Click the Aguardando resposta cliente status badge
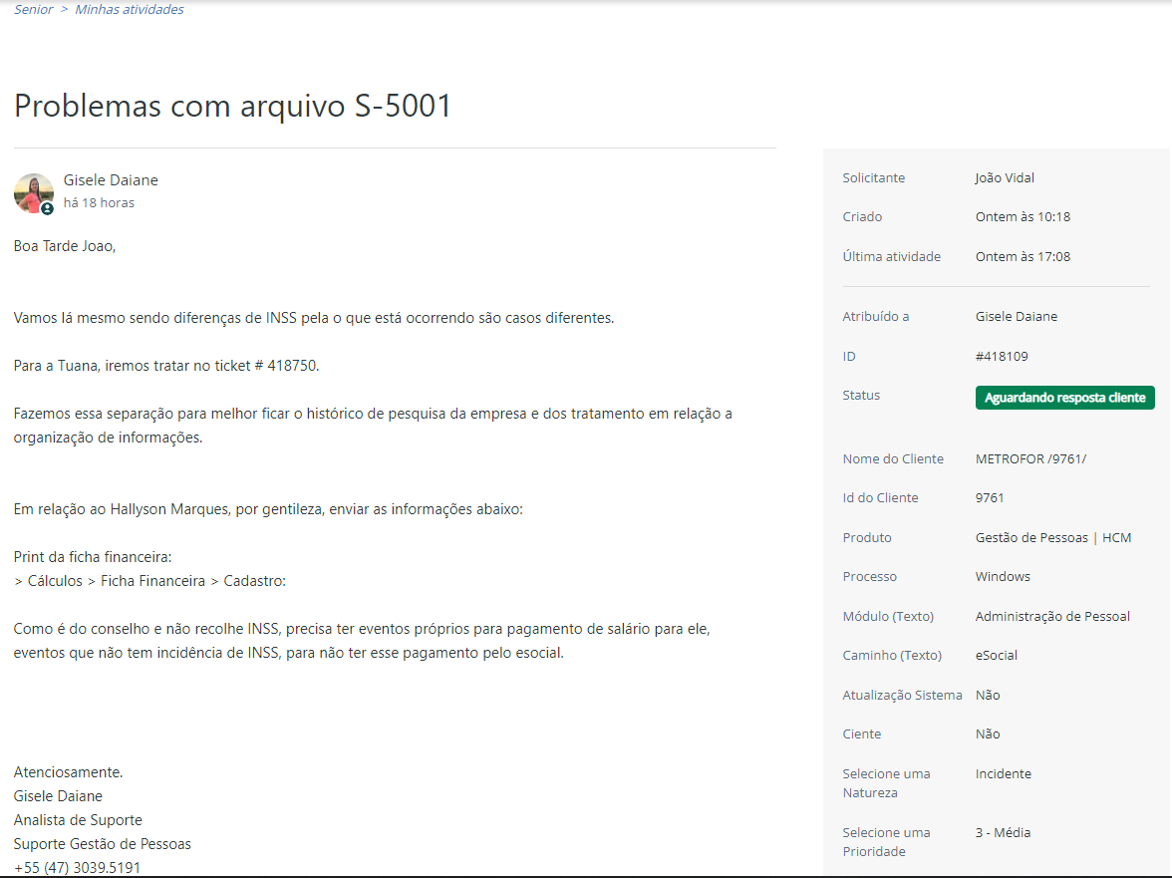The height and width of the screenshot is (878, 1172). (x=1064, y=398)
